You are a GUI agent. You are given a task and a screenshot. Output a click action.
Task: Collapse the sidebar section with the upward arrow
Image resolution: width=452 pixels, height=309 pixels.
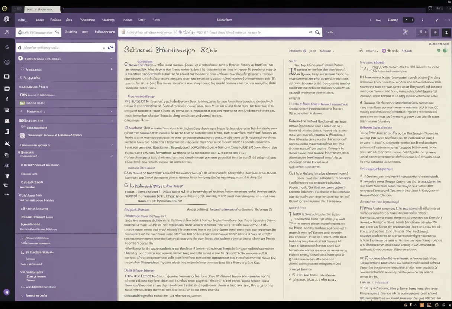pos(112,121)
